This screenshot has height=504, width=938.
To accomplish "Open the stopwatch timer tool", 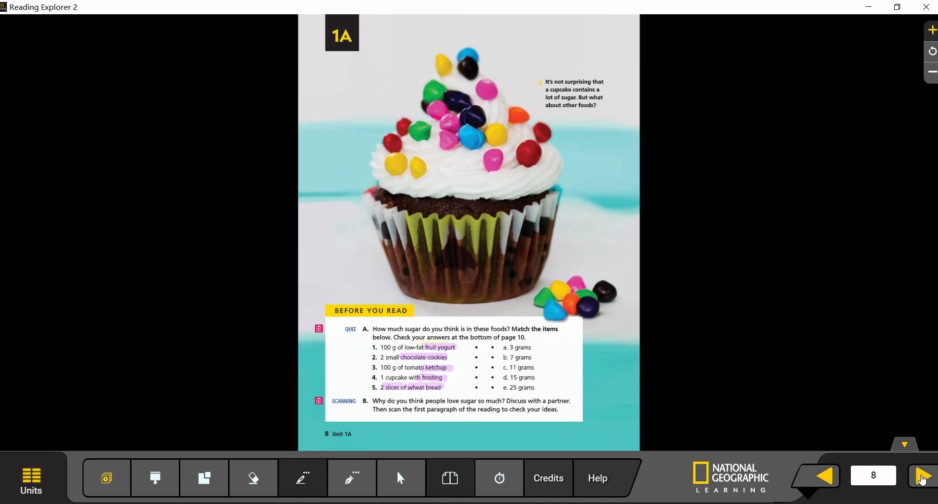I will point(499,478).
